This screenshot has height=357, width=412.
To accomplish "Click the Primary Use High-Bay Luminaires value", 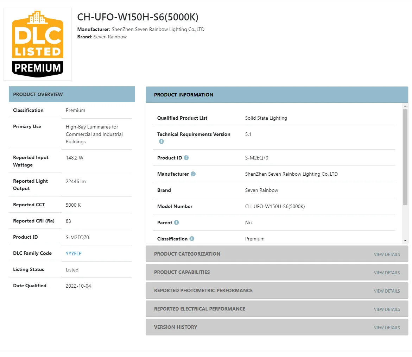I will (x=94, y=134).
